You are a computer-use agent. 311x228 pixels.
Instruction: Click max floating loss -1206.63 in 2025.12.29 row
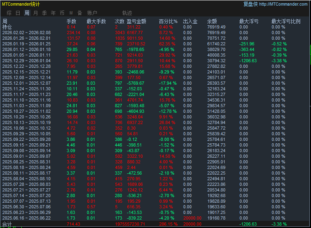tap(248, 61)
